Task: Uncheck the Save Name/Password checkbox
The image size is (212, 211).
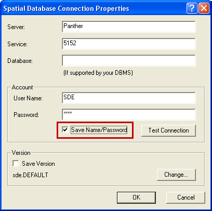Action: [65, 130]
